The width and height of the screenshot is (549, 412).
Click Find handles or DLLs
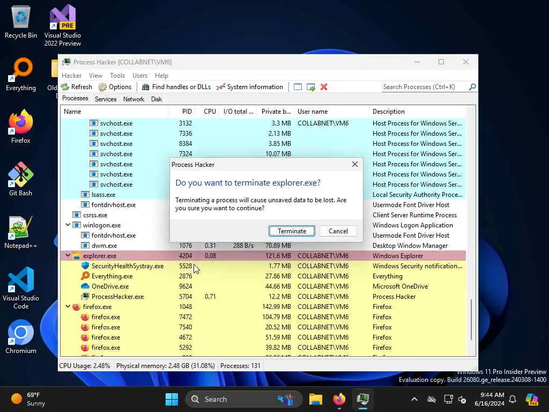176,87
